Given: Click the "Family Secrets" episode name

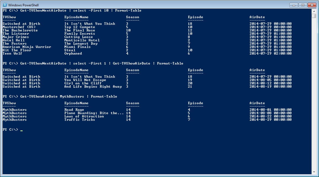Looking at the screenshot, I should point(80,34).
